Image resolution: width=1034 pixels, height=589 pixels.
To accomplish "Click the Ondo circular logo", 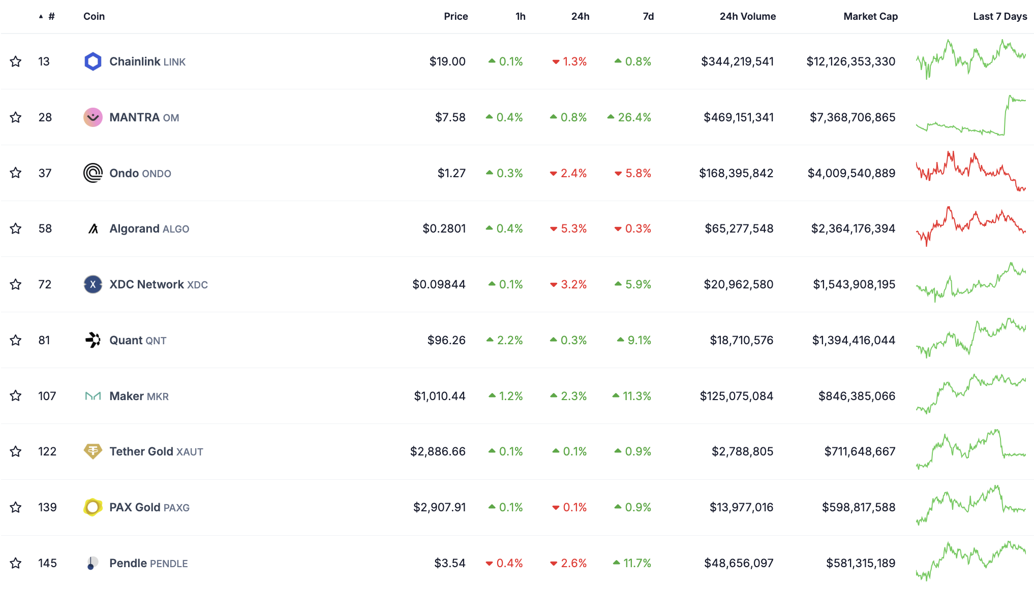I will click(x=93, y=173).
